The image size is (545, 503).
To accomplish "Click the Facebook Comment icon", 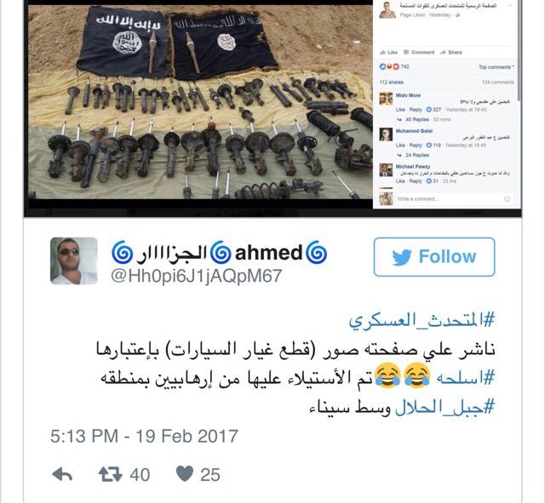I will (406, 52).
